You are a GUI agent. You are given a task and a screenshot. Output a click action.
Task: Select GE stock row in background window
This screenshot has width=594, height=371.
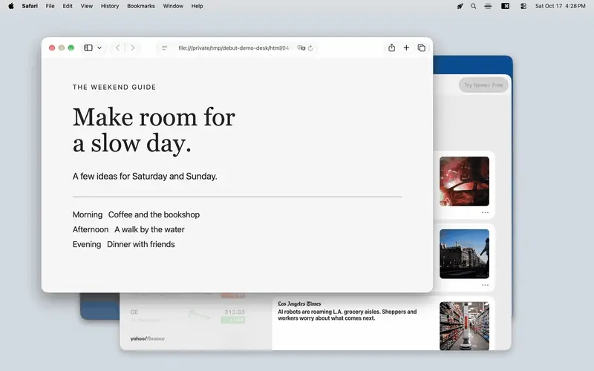pos(188,316)
